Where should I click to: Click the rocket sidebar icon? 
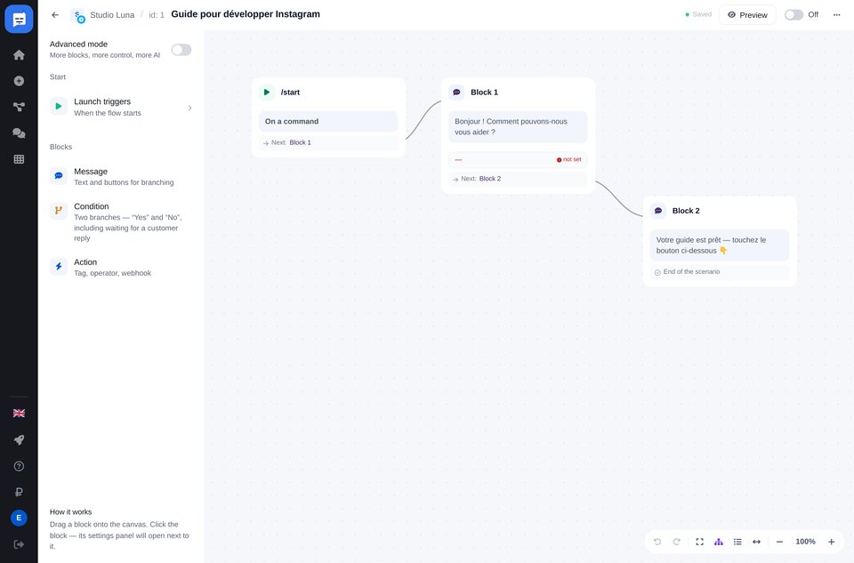coord(19,440)
